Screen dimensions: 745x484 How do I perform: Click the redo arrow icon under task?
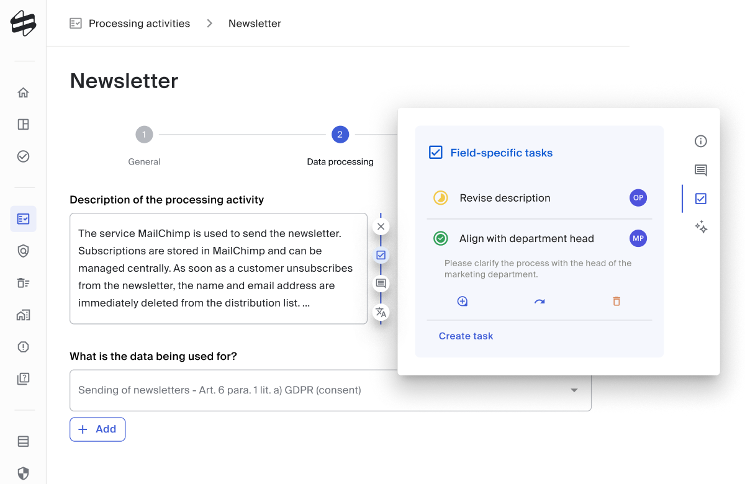pyautogui.click(x=540, y=302)
